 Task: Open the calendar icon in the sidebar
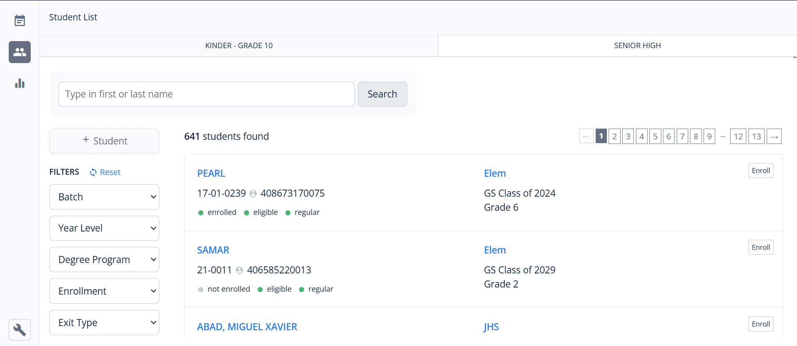pyautogui.click(x=20, y=20)
